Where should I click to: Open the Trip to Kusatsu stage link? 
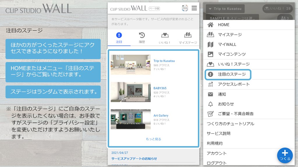click(x=164, y=61)
